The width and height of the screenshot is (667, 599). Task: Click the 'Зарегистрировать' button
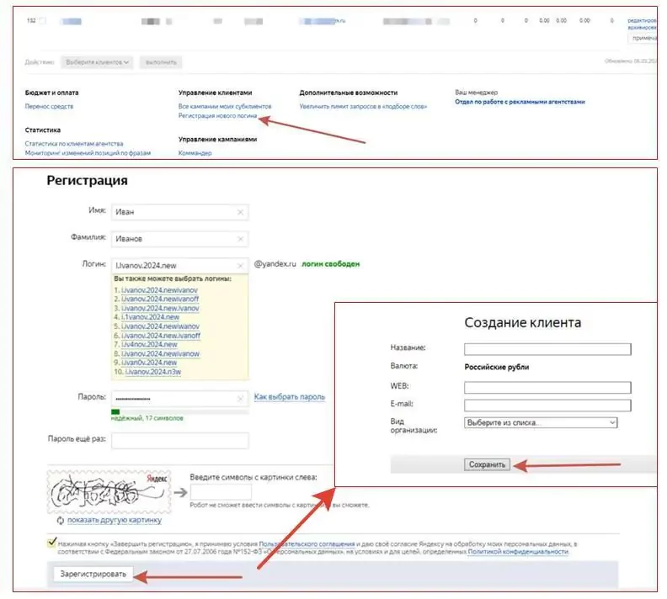click(93, 574)
